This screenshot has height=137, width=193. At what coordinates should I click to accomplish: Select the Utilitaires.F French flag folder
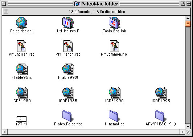click(68, 23)
